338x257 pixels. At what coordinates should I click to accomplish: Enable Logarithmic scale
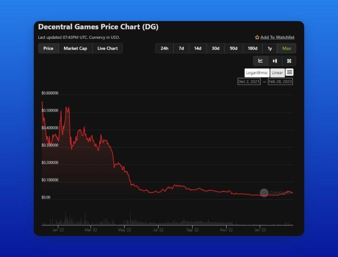pyautogui.click(x=257, y=72)
